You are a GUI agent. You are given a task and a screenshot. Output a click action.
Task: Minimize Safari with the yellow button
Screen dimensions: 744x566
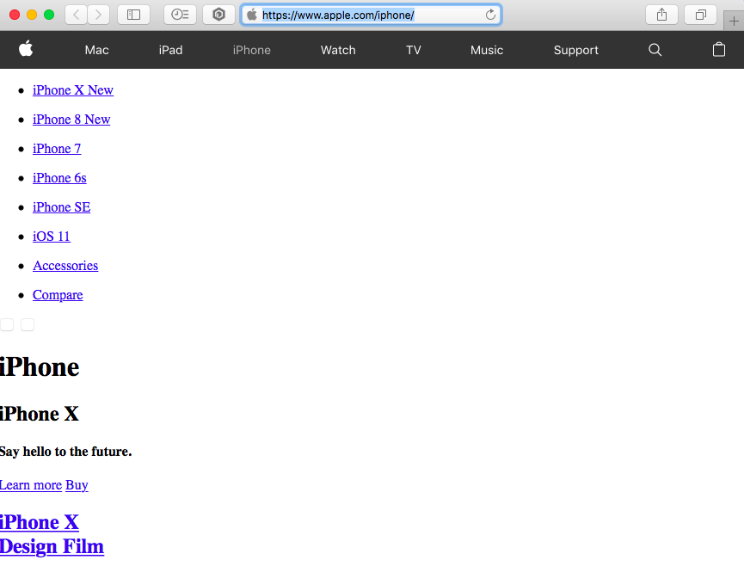(x=32, y=15)
